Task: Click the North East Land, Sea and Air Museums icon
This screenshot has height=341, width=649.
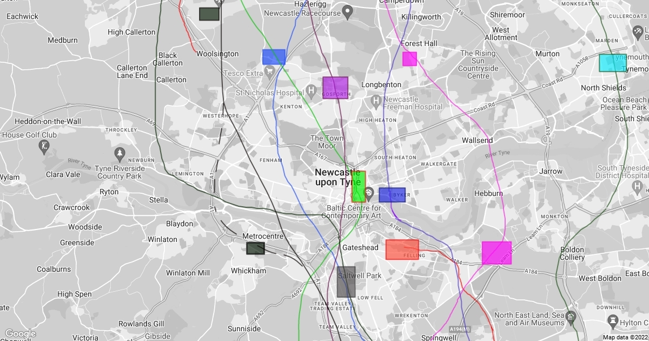Action: [571, 317]
